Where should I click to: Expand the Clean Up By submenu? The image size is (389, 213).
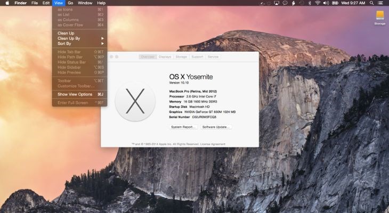(79, 38)
